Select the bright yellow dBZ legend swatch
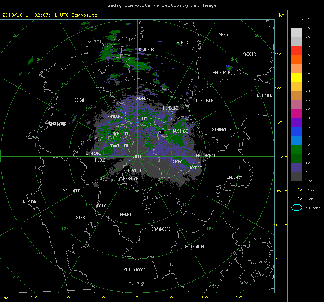This screenshot has width=324, height=302. 297,78
